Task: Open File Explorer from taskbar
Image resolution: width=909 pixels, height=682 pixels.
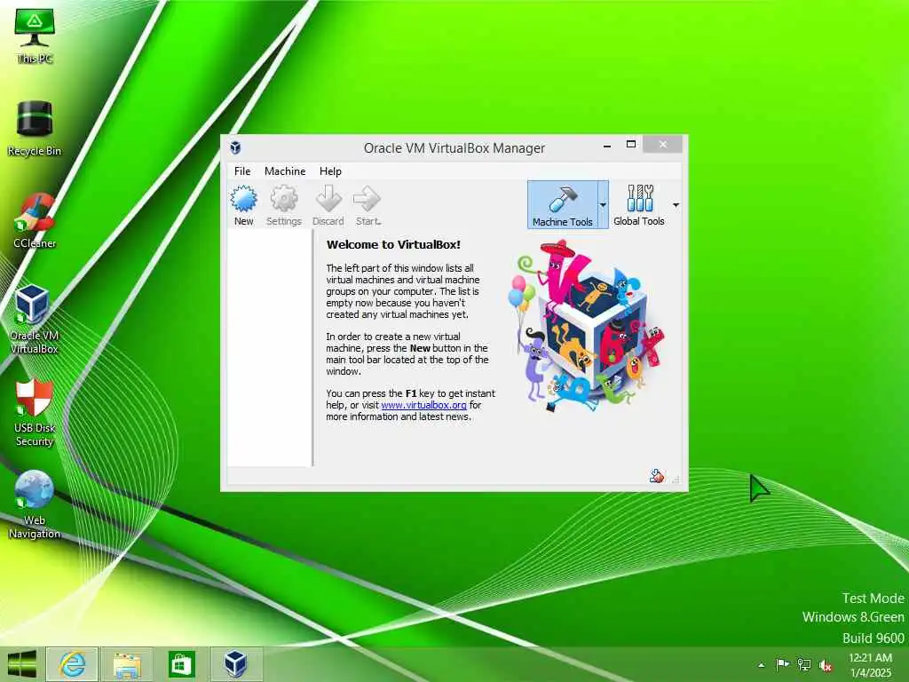Action: point(127,664)
